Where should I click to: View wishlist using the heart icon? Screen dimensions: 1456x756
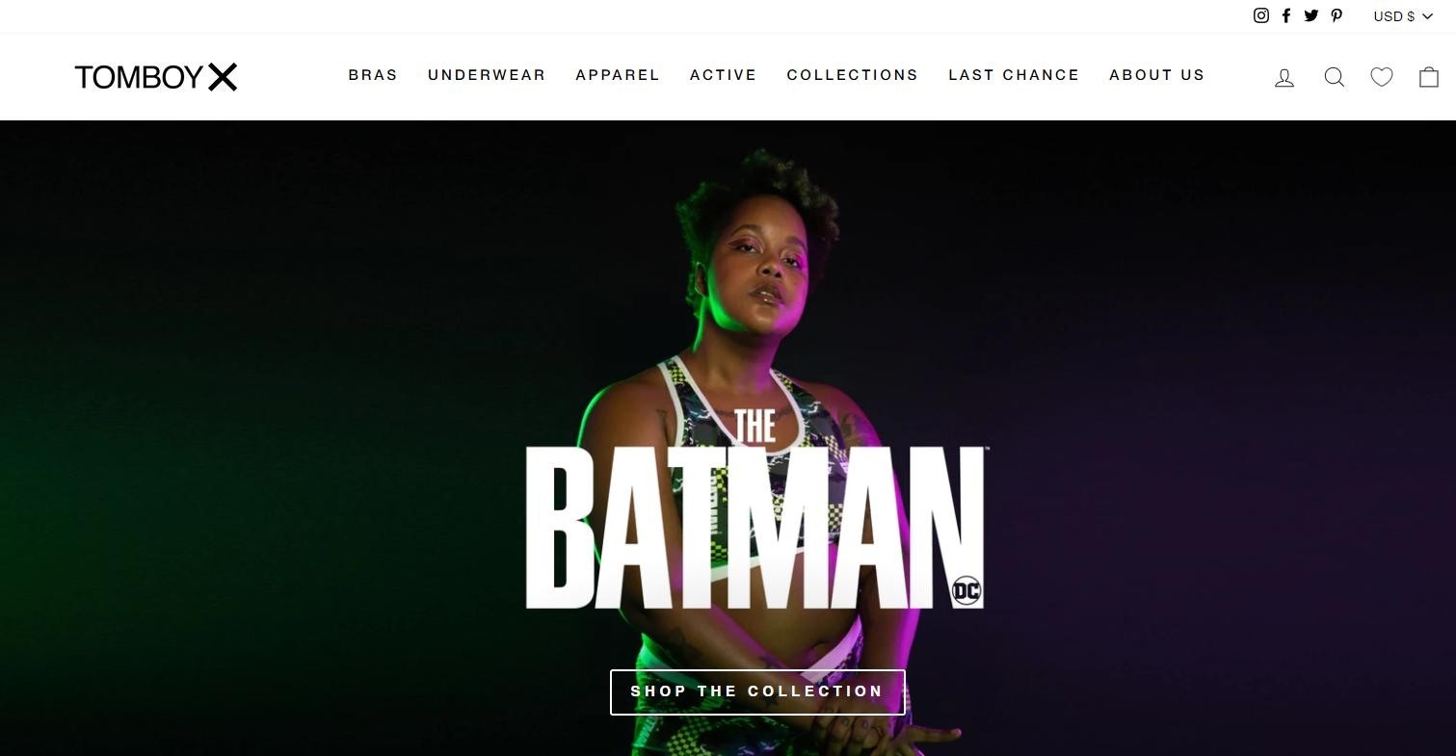pos(1382,77)
